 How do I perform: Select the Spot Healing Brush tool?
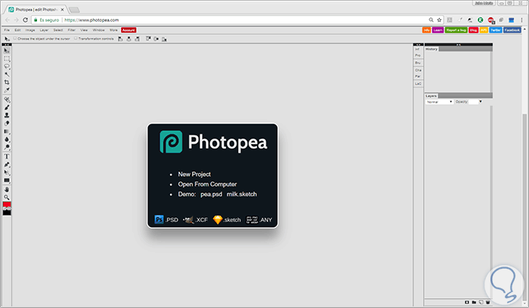tap(7, 100)
